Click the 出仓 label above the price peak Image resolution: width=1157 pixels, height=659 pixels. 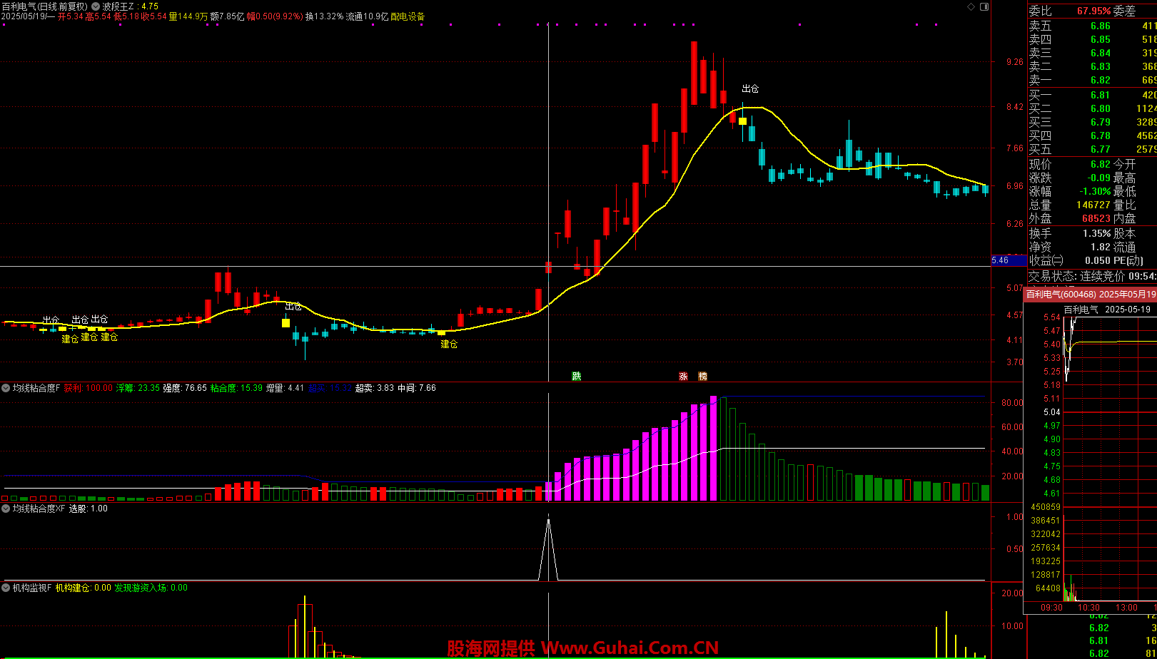point(750,89)
